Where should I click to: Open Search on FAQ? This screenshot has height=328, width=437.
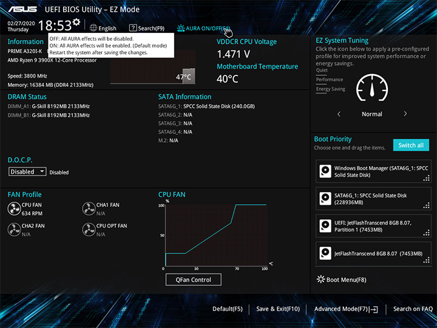point(413,309)
